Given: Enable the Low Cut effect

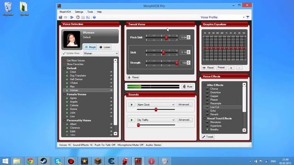Looking at the screenshot, I should coord(207,107).
